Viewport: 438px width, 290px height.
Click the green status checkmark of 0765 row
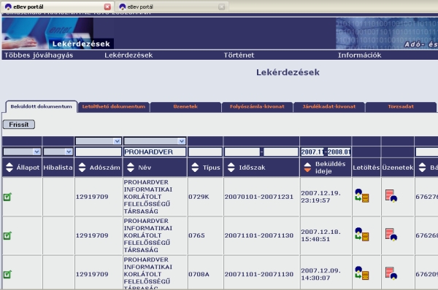coord(7,235)
